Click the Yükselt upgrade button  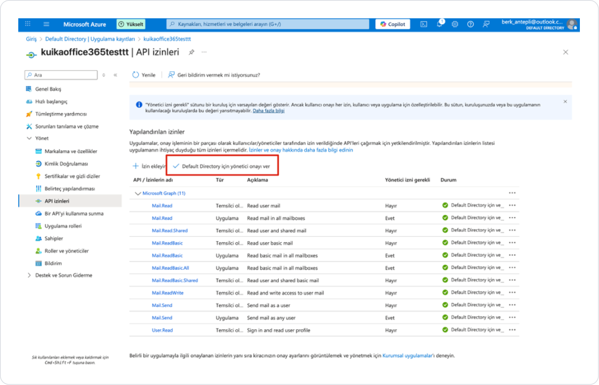(131, 24)
